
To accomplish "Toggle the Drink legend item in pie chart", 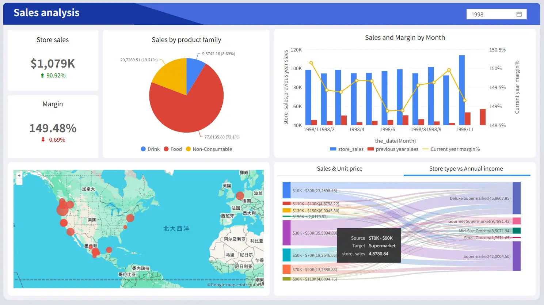I will [150, 149].
